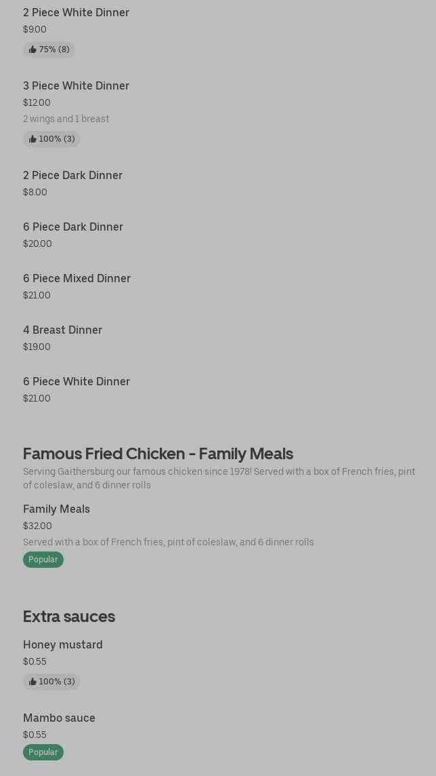This screenshot has height=776, width=436.
Task: Pick the 4 Breast Dinner item
Action: pyautogui.click(x=62, y=330)
